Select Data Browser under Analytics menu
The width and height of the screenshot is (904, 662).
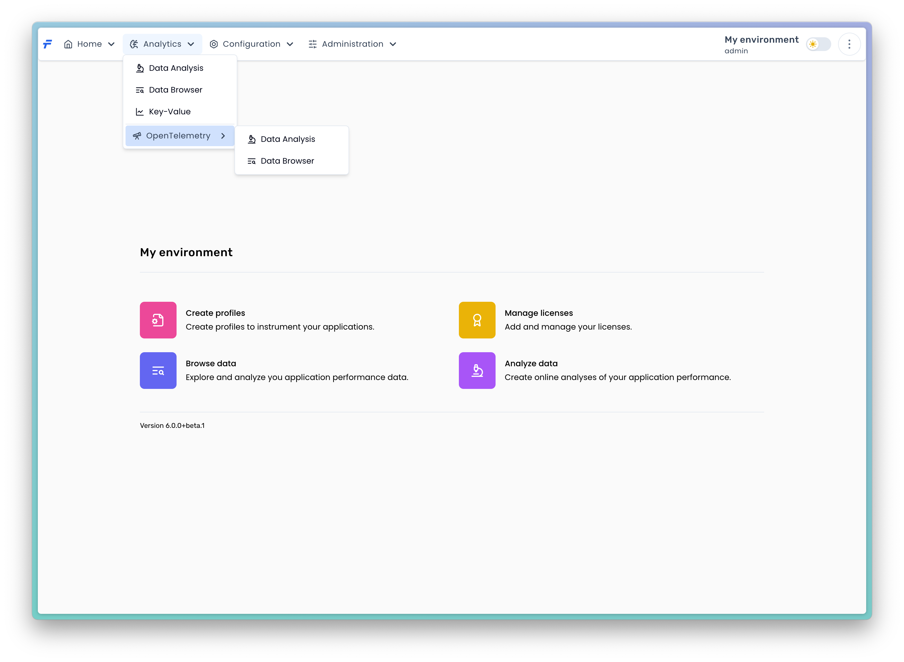pyautogui.click(x=175, y=90)
